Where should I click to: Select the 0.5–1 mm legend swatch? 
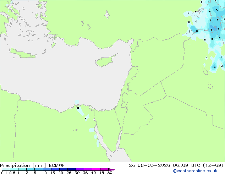click(14, 169)
